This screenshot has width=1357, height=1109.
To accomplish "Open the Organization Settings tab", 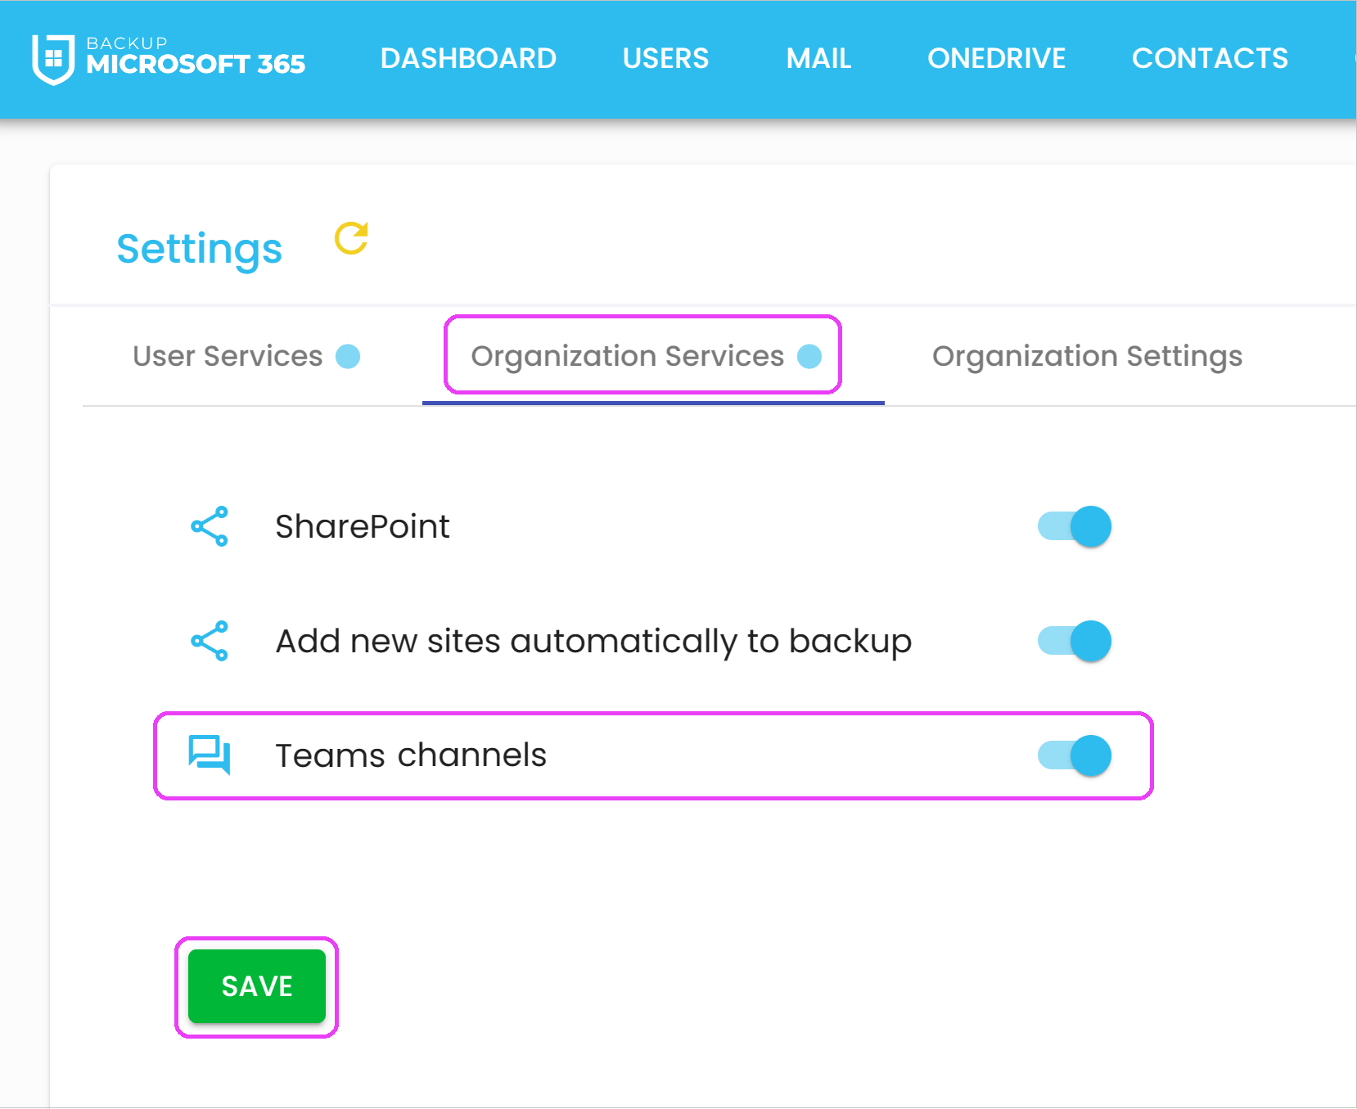I will pyautogui.click(x=1087, y=356).
